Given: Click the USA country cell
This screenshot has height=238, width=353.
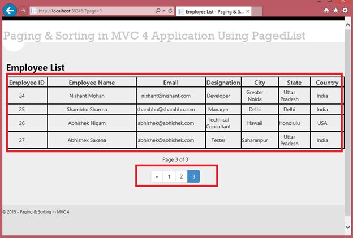Looking at the screenshot, I should (x=322, y=123).
